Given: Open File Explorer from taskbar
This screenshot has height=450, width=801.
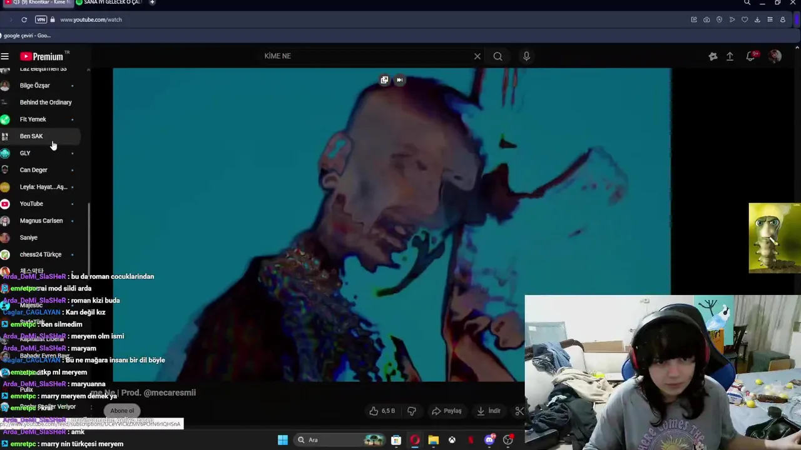Looking at the screenshot, I should 433,440.
